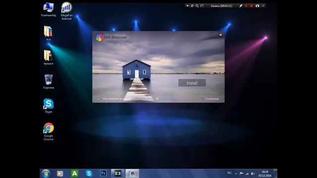Open MegaFon Internet desktop shortcut
The image size is (317, 178).
pyautogui.click(x=66, y=11)
